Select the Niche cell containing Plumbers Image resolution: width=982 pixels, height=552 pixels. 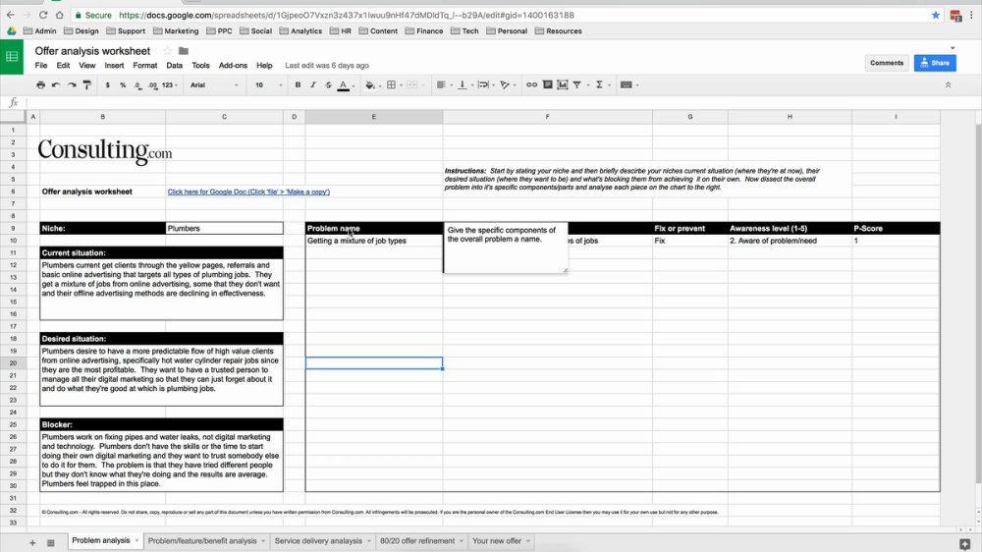[224, 228]
